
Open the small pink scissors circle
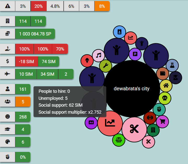[x=148, y=142]
